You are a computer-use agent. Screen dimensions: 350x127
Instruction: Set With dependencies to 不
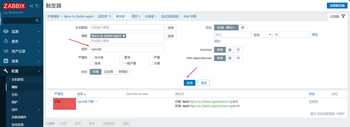(x=238, y=58)
